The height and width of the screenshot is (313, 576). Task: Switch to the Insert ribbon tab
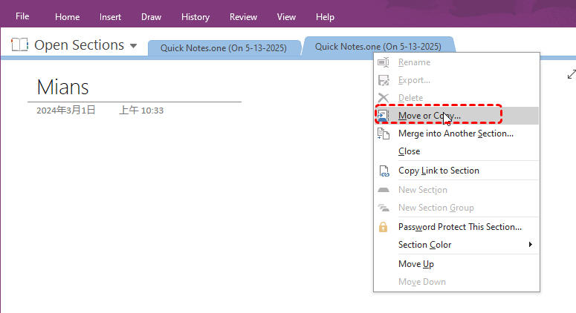[110, 17]
